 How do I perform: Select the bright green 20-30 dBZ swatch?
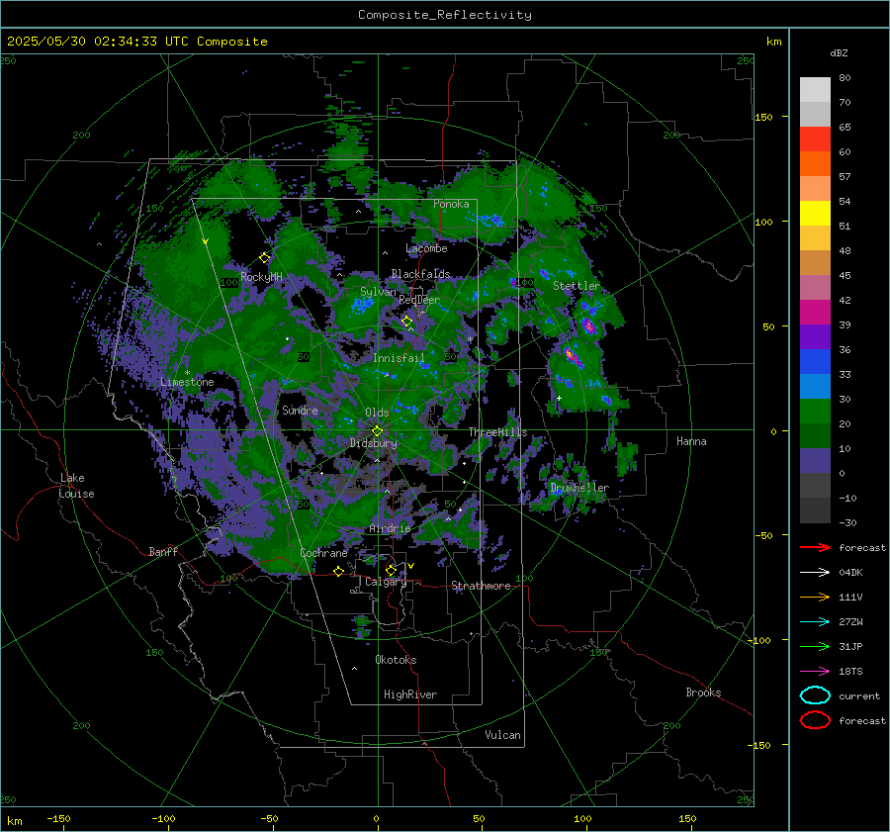tap(815, 412)
